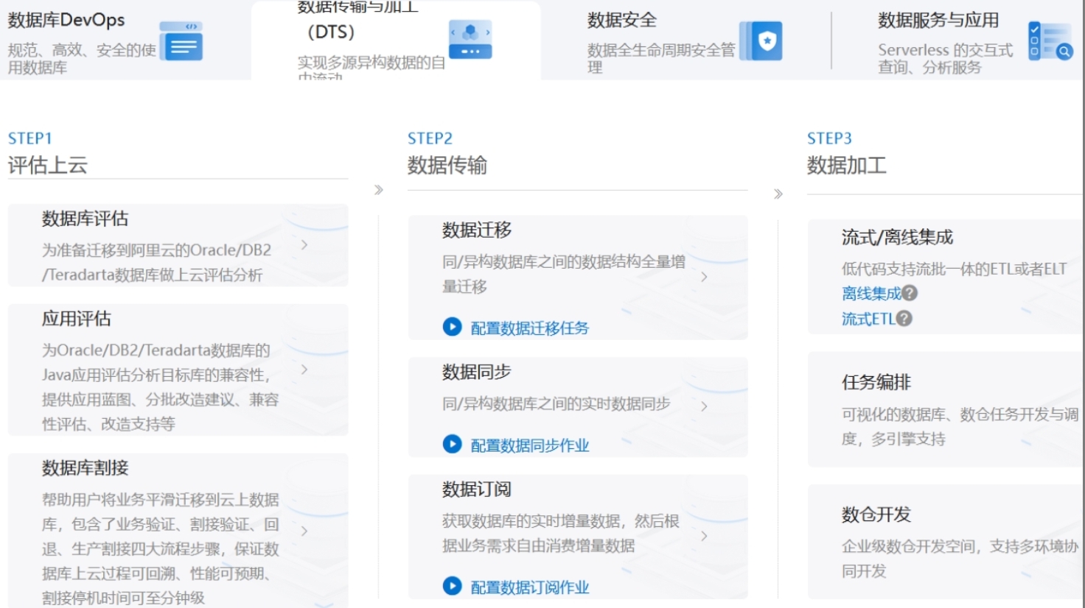The image size is (1085, 608).
Task: Click help icon next to 离线集成
Action: click(x=910, y=293)
